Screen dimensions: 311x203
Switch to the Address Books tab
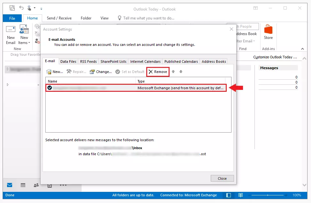click(x=214, y=62)
